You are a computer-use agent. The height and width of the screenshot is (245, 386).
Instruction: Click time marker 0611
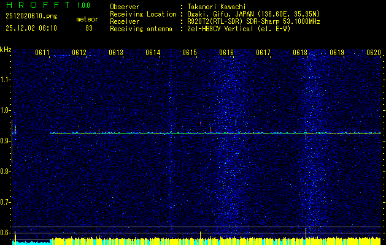(x=42, y=53)
